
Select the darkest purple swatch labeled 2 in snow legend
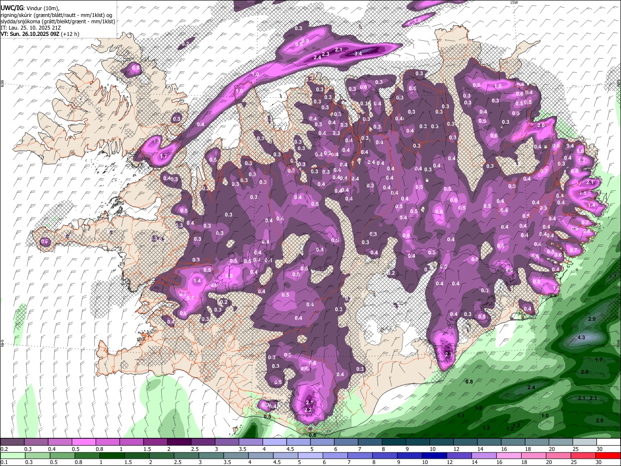[179, 442]
